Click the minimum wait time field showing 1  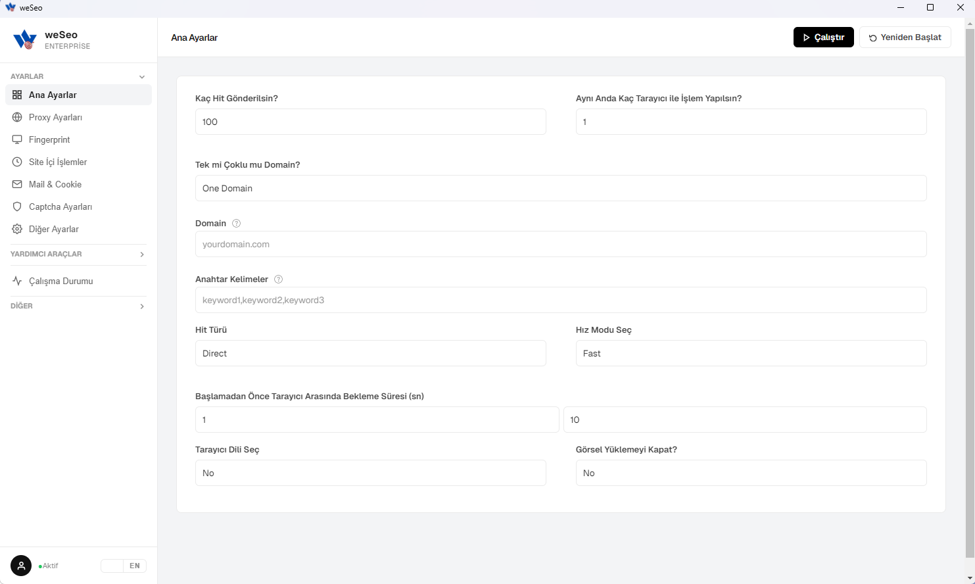[377, 420]
